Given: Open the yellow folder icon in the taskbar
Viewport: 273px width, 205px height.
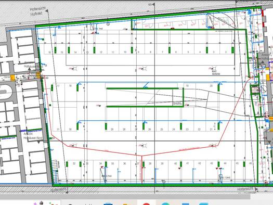Looking at the screenshot, I should [x=126, y=204].
